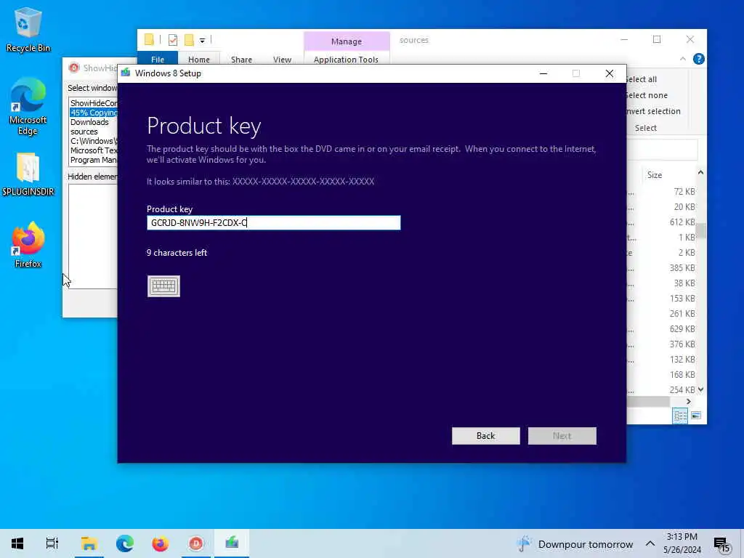Screen dimensions: 744x558
Task: Select the $PLUGINSDIR folder on desktop
Action: [28, 174]
